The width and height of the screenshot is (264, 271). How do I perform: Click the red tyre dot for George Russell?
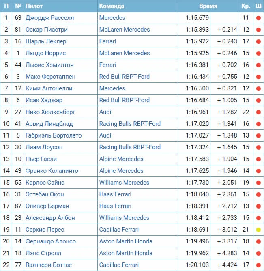tap(258, 18)
